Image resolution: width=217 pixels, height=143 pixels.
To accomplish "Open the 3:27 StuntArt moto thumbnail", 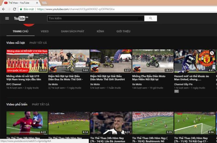I will 111,61.
